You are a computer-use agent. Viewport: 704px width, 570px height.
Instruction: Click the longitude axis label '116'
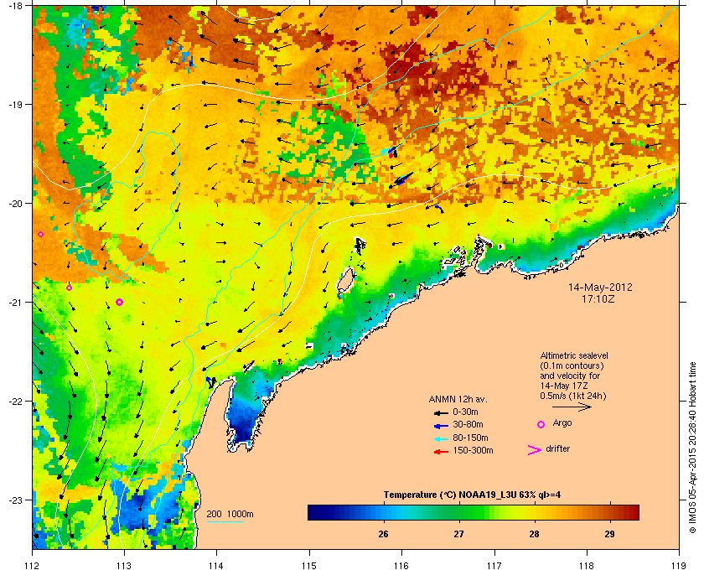click(x=401, y=565)
